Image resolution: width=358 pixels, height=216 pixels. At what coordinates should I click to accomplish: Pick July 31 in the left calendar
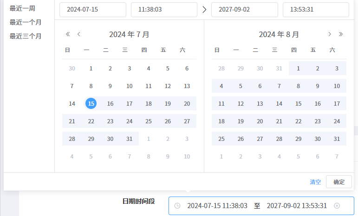(x=130, y=139)
